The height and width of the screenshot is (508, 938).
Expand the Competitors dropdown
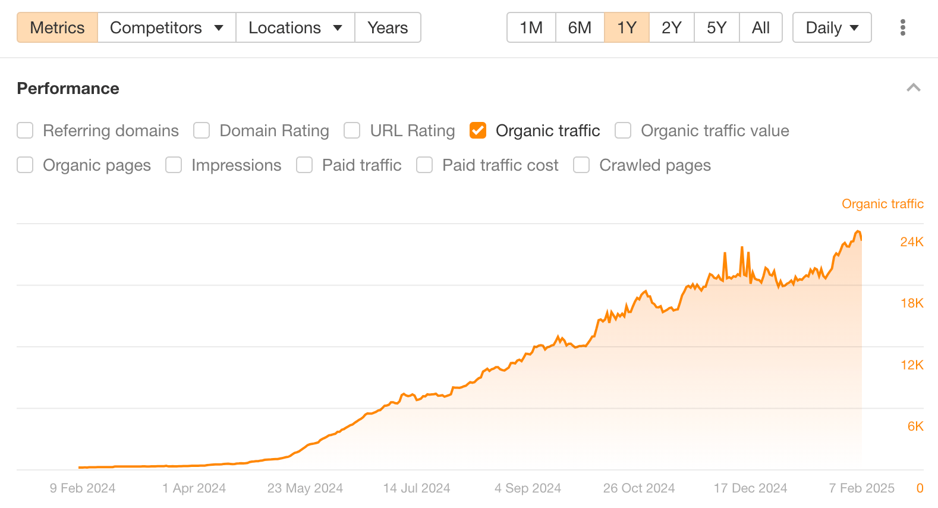pos(166,27)
